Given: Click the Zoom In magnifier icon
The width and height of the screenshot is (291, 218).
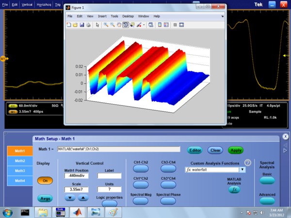Looking at the screenshot, I should point(106,25).
